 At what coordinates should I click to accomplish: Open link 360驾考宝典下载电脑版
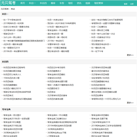pyautogui.click(x=102, y=132)
